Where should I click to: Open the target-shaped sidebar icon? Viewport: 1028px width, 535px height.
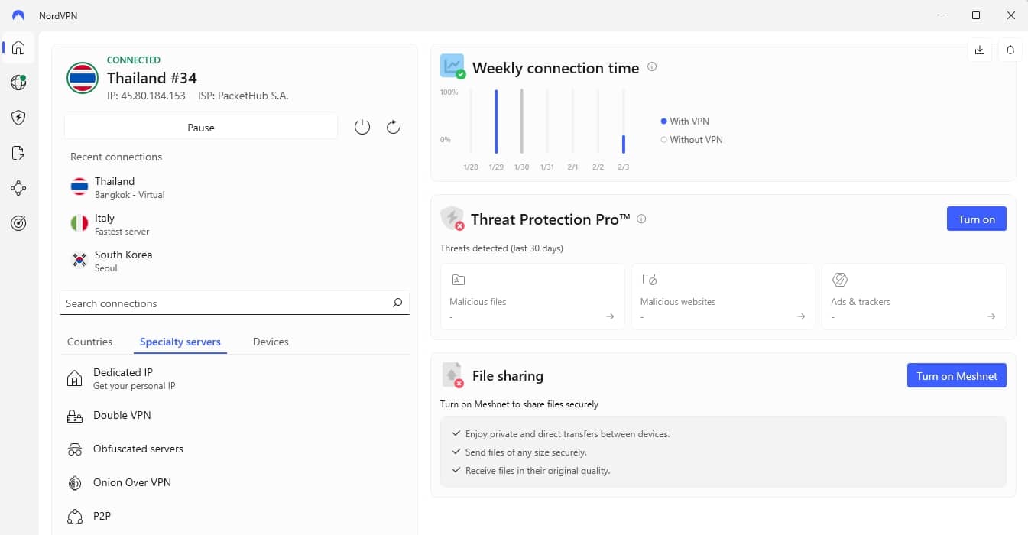tap(18, 223)
